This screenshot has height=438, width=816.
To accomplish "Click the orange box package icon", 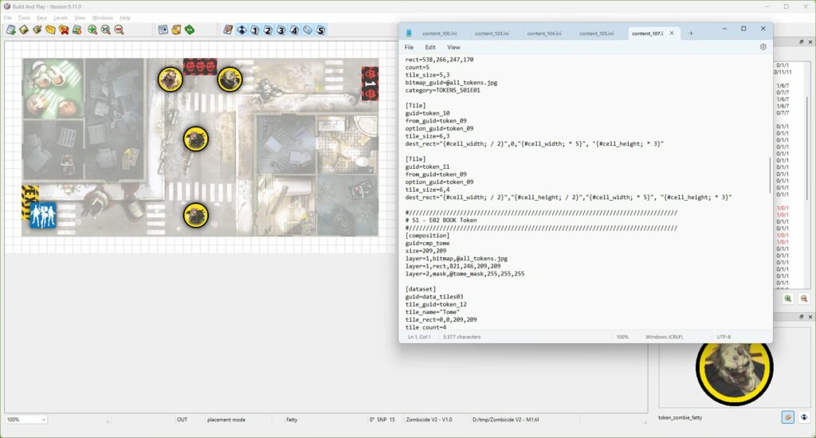I will coord(176,30).
